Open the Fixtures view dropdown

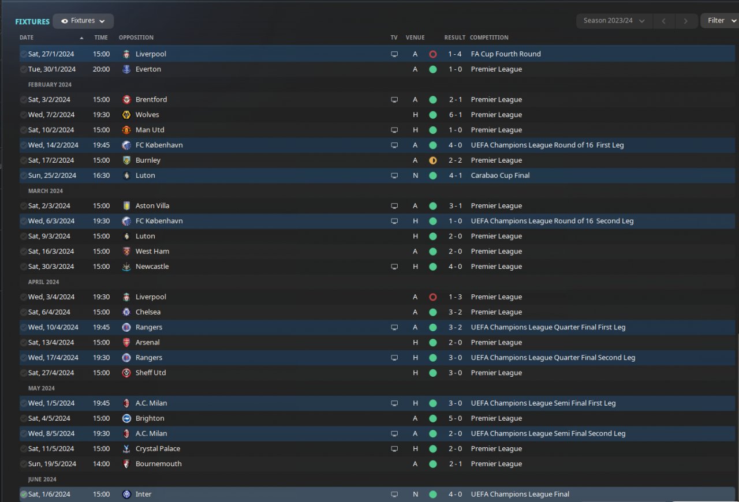tap(83, 21)
